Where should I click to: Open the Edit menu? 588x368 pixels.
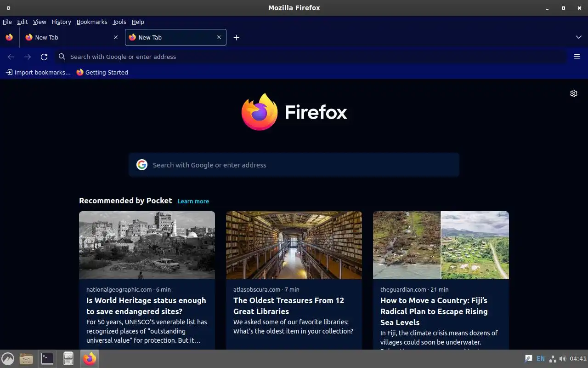(x=23, y=22)
